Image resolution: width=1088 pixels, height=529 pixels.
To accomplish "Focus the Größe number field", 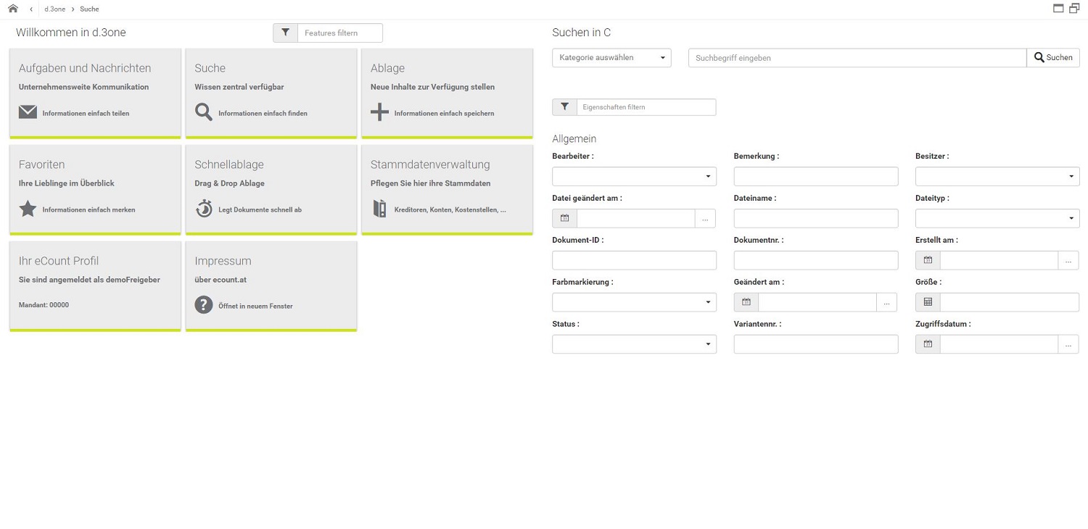I will (1010, 302).
